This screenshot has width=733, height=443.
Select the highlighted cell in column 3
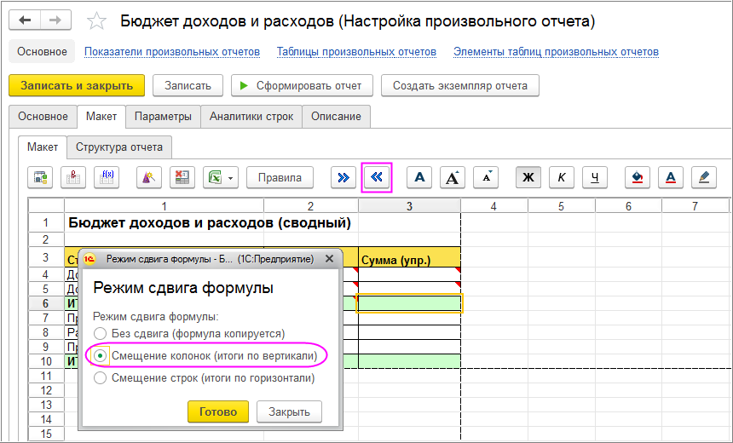(409, 303)
